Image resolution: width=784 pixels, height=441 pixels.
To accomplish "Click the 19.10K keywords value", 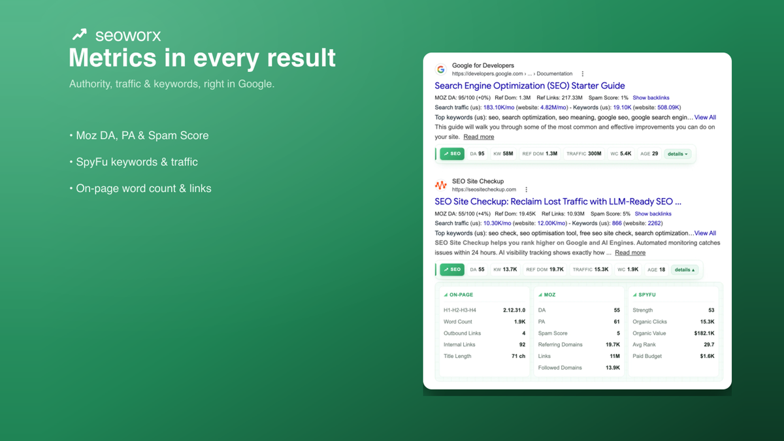I will coord(622,108).
